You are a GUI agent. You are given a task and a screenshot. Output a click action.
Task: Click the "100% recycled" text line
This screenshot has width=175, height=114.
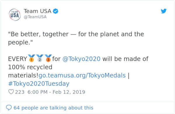coord(30,67)
